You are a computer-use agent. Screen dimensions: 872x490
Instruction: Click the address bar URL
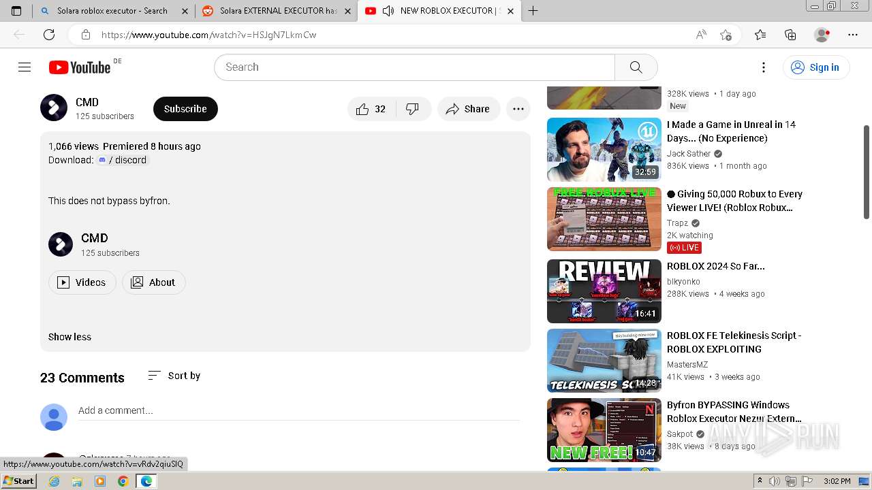coord(209,35)
